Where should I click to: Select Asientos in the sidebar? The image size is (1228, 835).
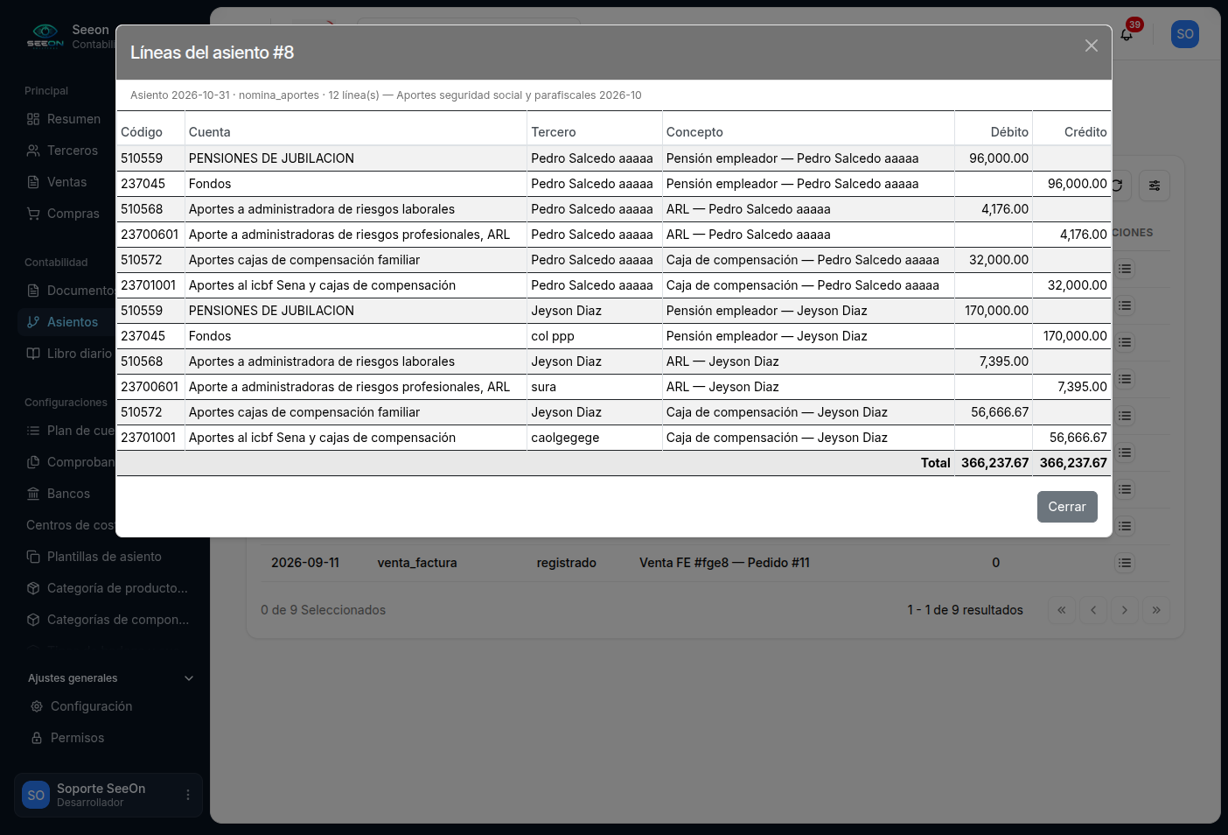point(73,322)
